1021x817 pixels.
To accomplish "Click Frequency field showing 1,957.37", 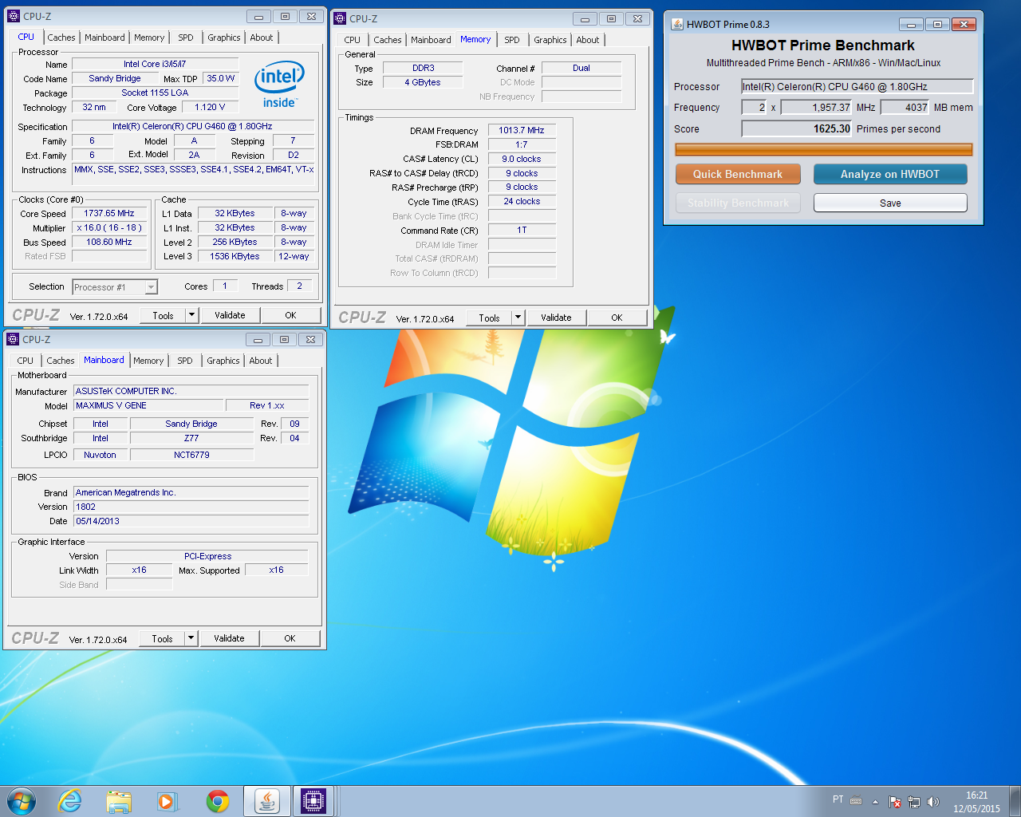I will click(817, 108).
